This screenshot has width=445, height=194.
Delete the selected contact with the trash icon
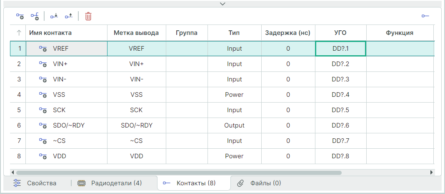(88, 16)
